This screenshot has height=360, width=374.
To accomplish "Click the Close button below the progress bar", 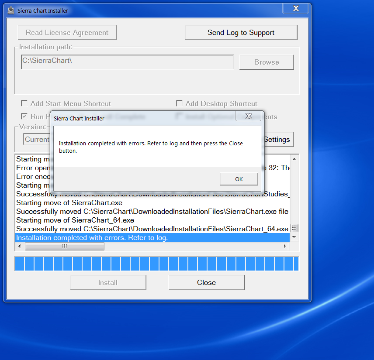I will click(x=206, y=282).
